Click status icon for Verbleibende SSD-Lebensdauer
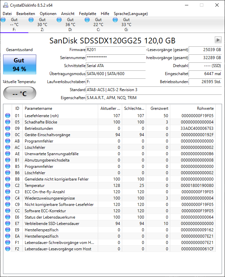 coord(8,224)
